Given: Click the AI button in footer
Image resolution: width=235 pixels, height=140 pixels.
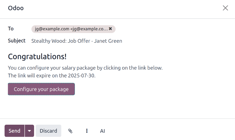Looking at the screenshot, I should pos(102,131).
